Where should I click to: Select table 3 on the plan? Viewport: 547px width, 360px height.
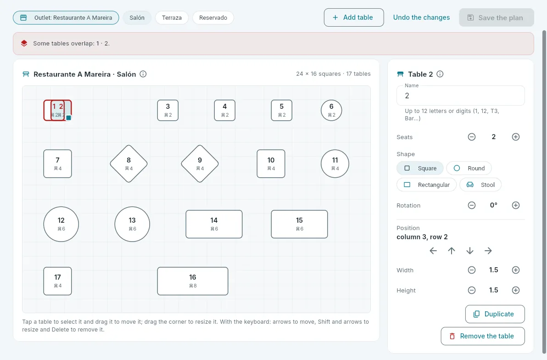pyautogui.click(x=168, y=110)
